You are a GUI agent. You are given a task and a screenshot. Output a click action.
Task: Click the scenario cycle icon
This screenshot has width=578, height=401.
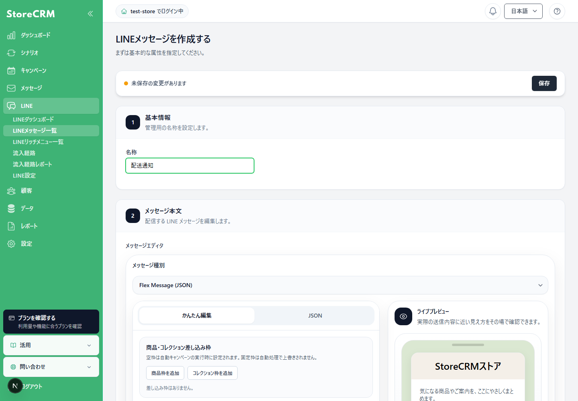[x=11, y=53]
